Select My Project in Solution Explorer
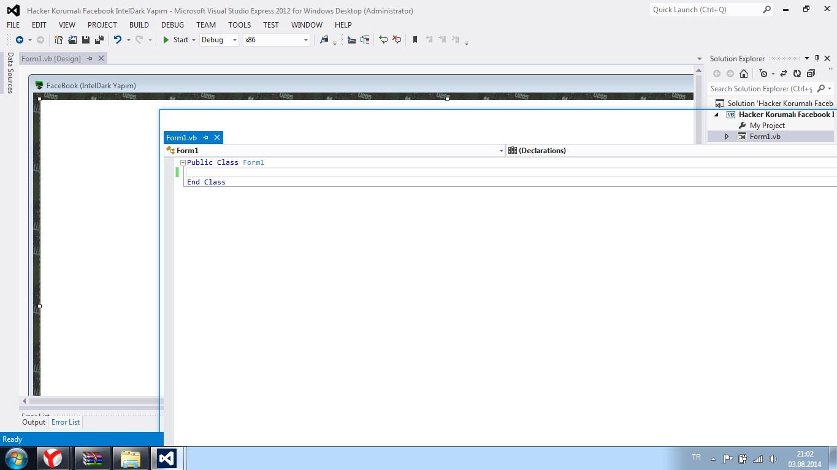 tap(767, 126)
